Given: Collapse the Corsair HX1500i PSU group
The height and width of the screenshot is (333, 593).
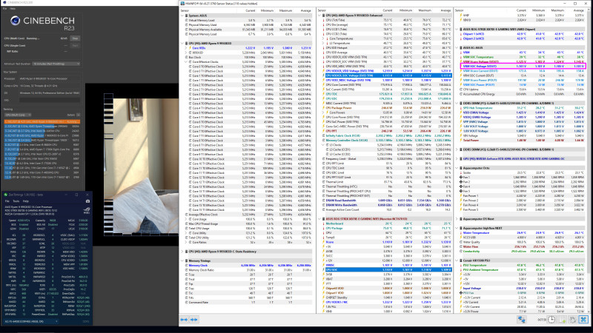Looking at the screenshot, I should click(x=457, y=260).
